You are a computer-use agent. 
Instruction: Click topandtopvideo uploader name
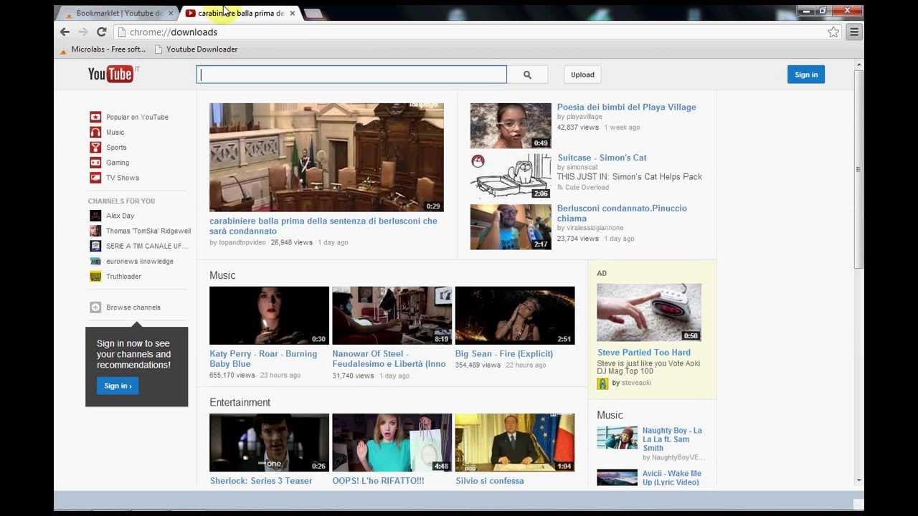click(242, 243)
